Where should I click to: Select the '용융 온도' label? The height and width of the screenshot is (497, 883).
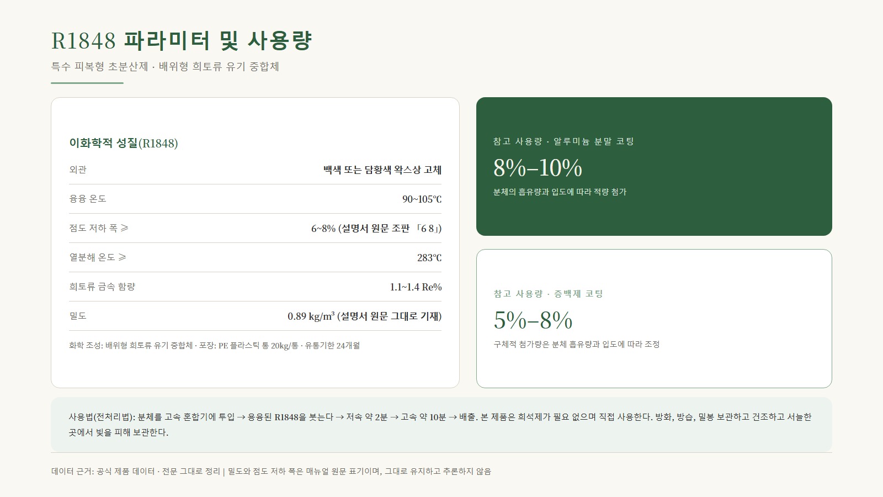[x=88, y=199]
